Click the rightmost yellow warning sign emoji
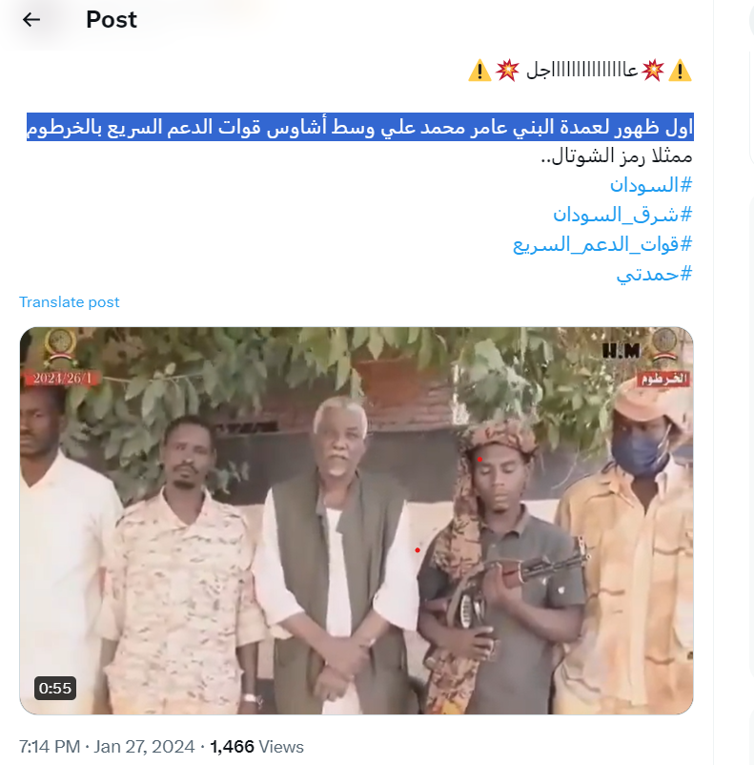 [680, 71]
